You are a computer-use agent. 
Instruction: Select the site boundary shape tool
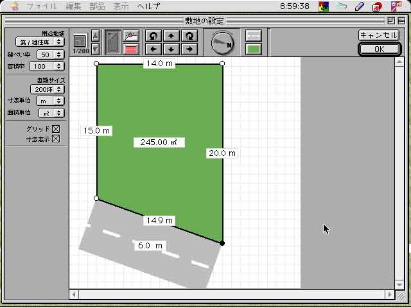113,42
